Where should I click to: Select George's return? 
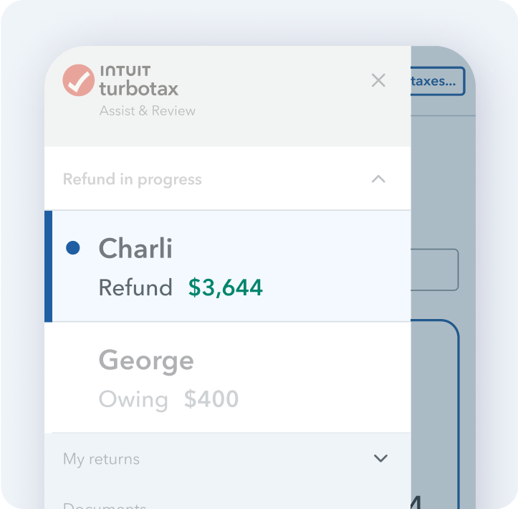pos(228,378)
